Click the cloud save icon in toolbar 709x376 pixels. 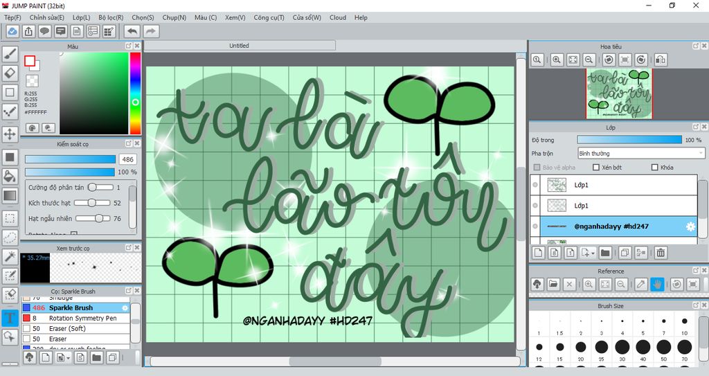[12, 31]
